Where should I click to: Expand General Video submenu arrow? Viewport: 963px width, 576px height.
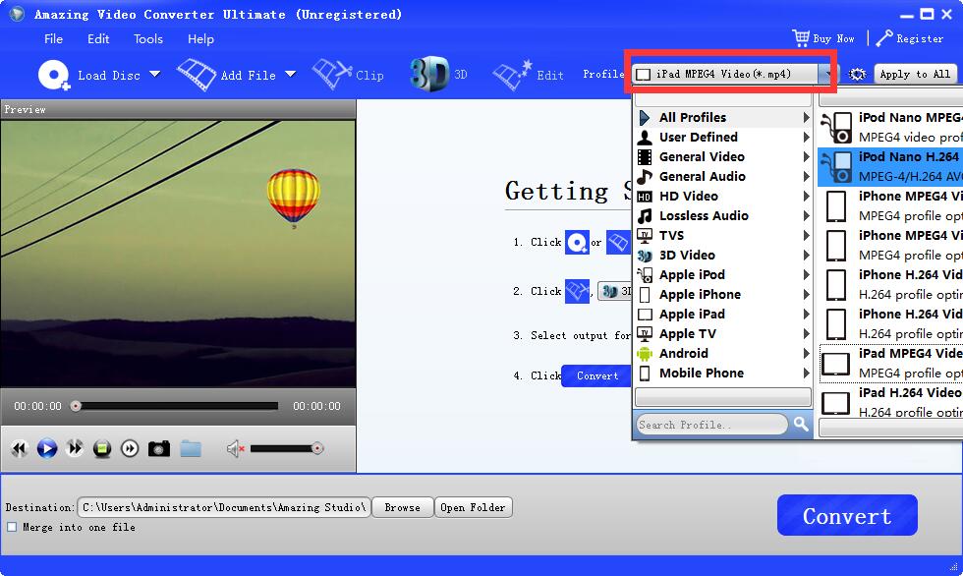pyautogui.click(x=806, y=156)
